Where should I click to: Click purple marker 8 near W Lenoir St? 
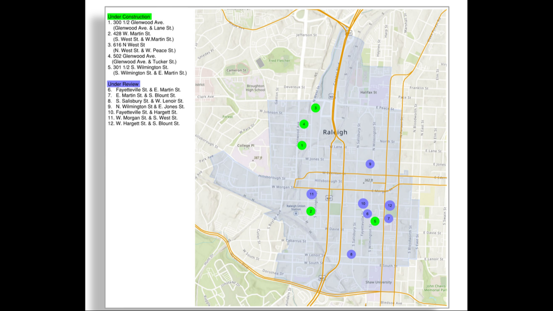pyautogui.click(x=351, y=254)
